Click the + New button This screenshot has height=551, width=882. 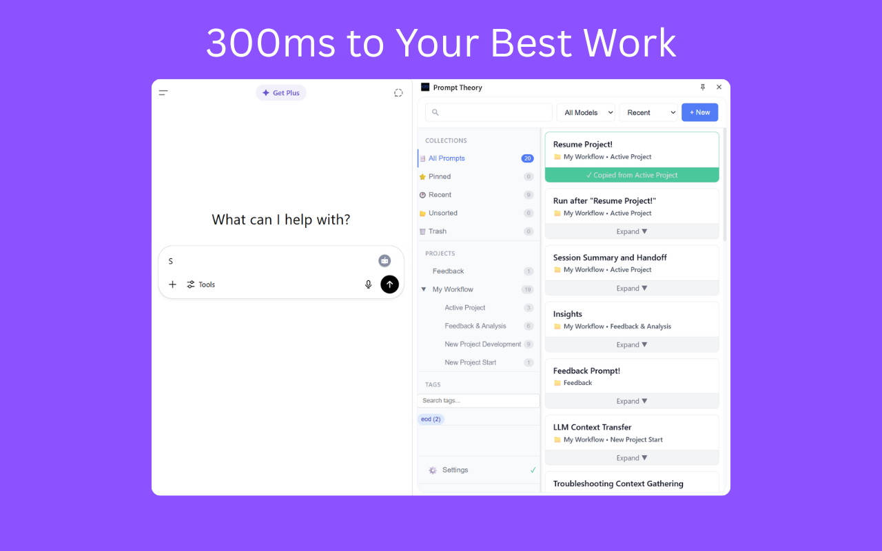[x=699, y=112]
